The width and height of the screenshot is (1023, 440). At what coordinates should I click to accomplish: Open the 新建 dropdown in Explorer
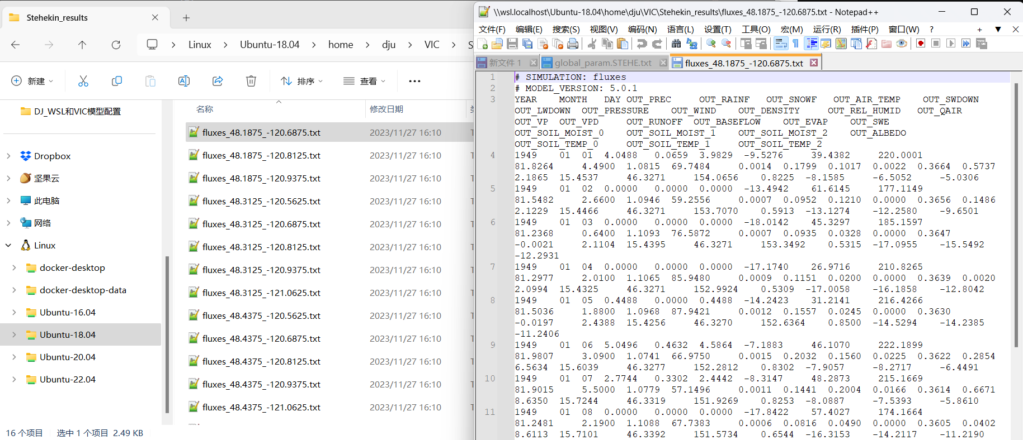pyautogui.click(x=32, y=81)
